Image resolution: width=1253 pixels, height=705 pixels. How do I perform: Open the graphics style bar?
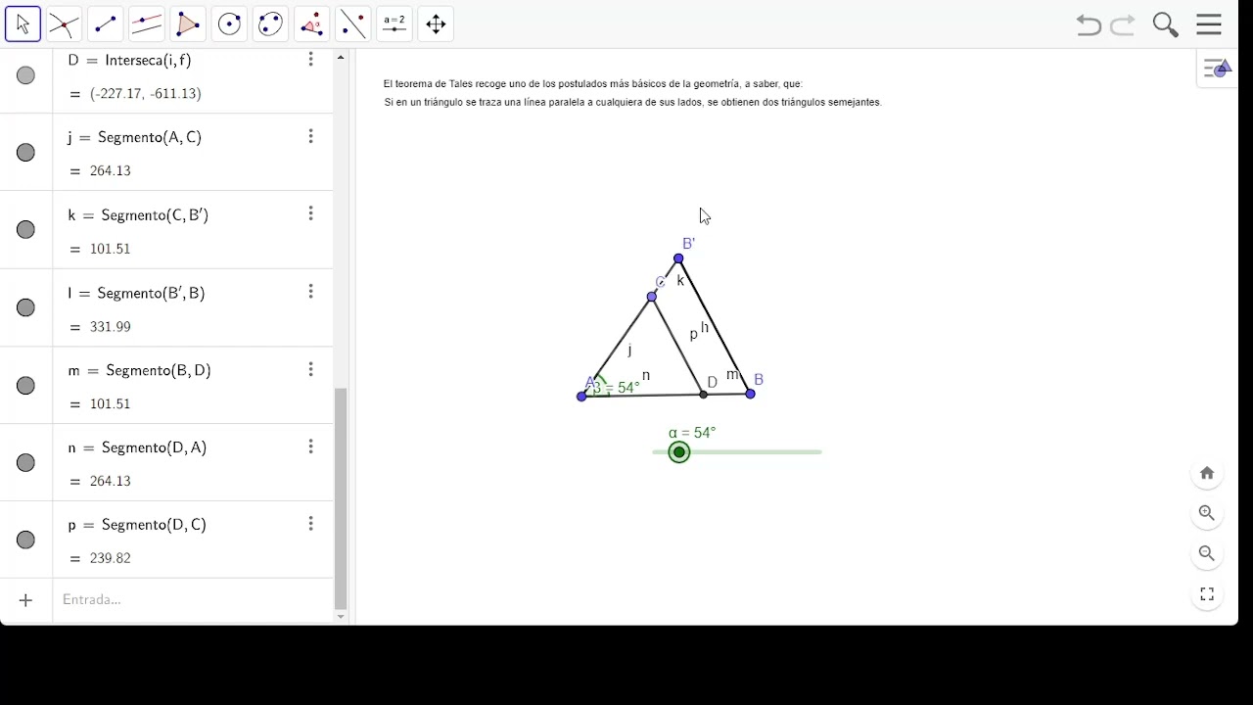1218,69
